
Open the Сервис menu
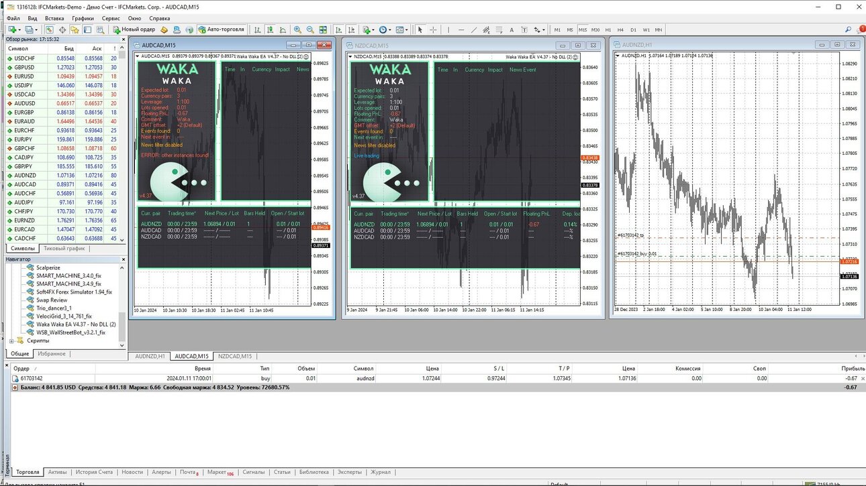tap(111, 18)
